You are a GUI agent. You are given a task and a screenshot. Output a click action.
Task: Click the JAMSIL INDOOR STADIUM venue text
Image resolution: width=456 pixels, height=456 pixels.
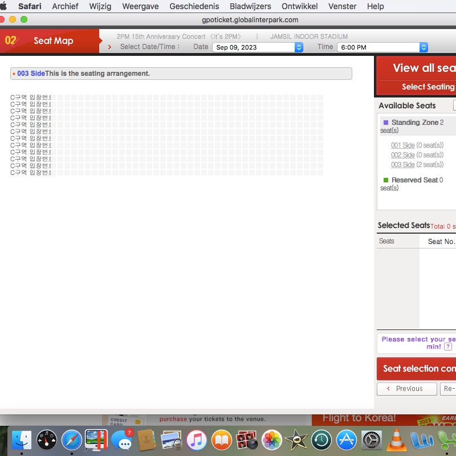(309, 36)
